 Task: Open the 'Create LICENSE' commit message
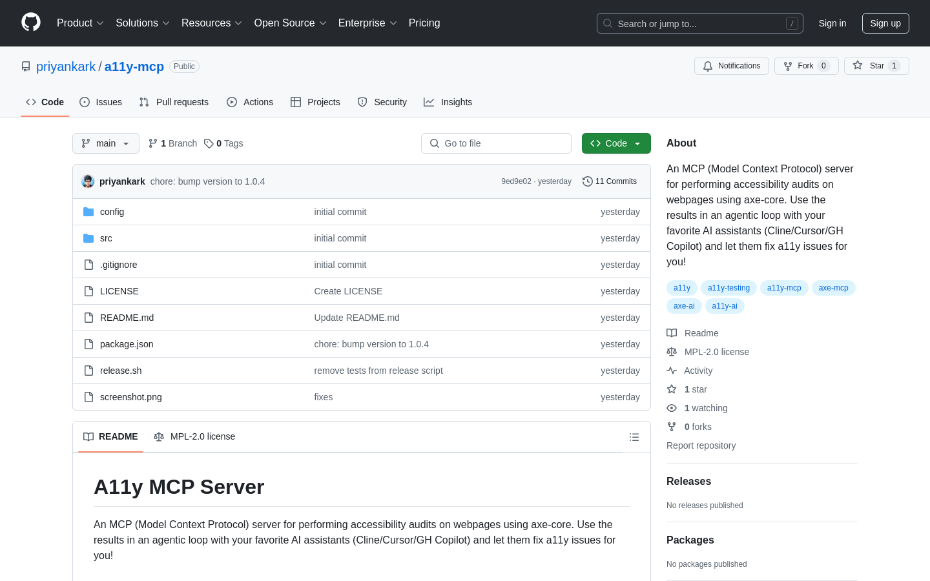pos(348,291)
